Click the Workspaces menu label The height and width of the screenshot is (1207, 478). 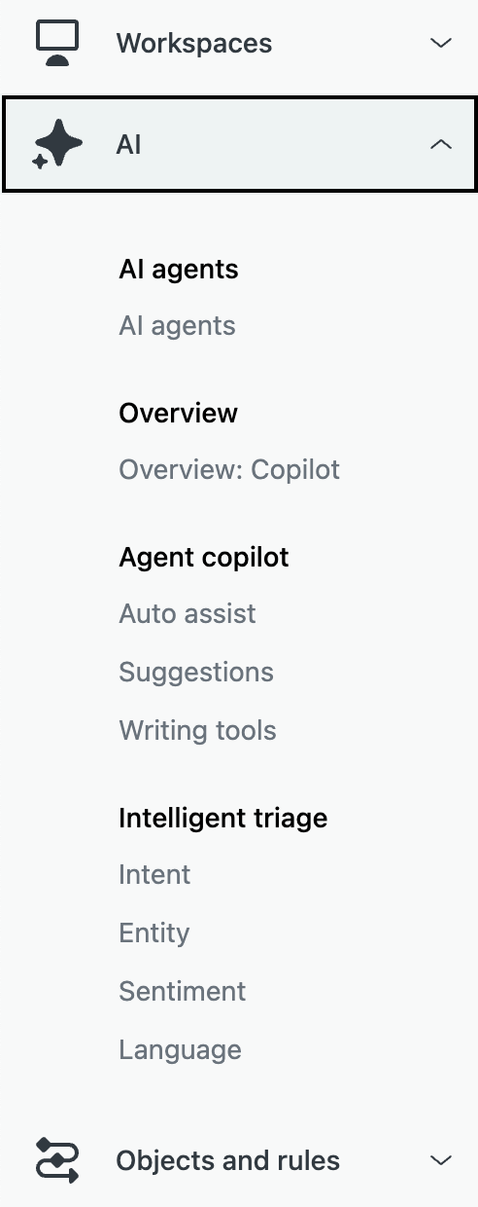[x=194, y=44]
